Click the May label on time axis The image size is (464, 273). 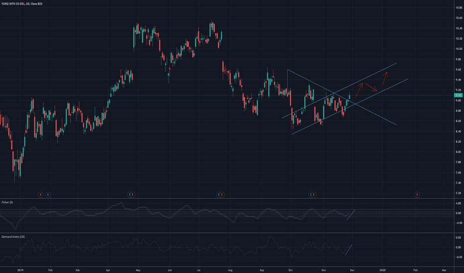click(138, 270)
